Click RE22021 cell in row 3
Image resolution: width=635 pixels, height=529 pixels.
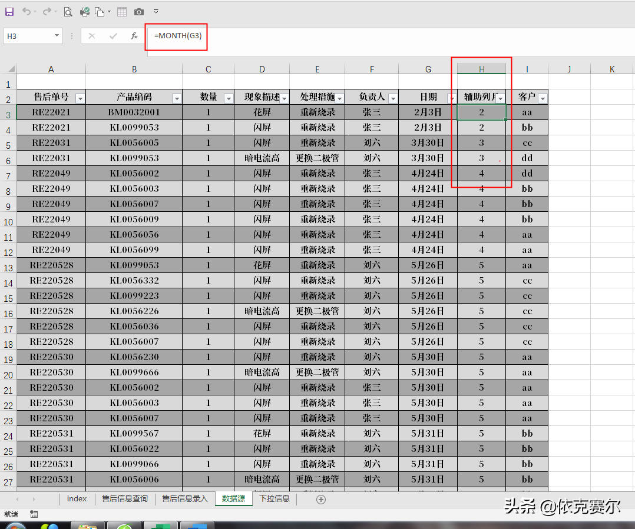51,112
